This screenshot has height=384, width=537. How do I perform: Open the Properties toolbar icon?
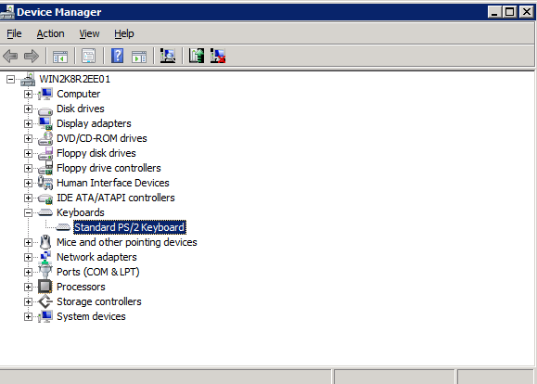(x=89, y=56)
